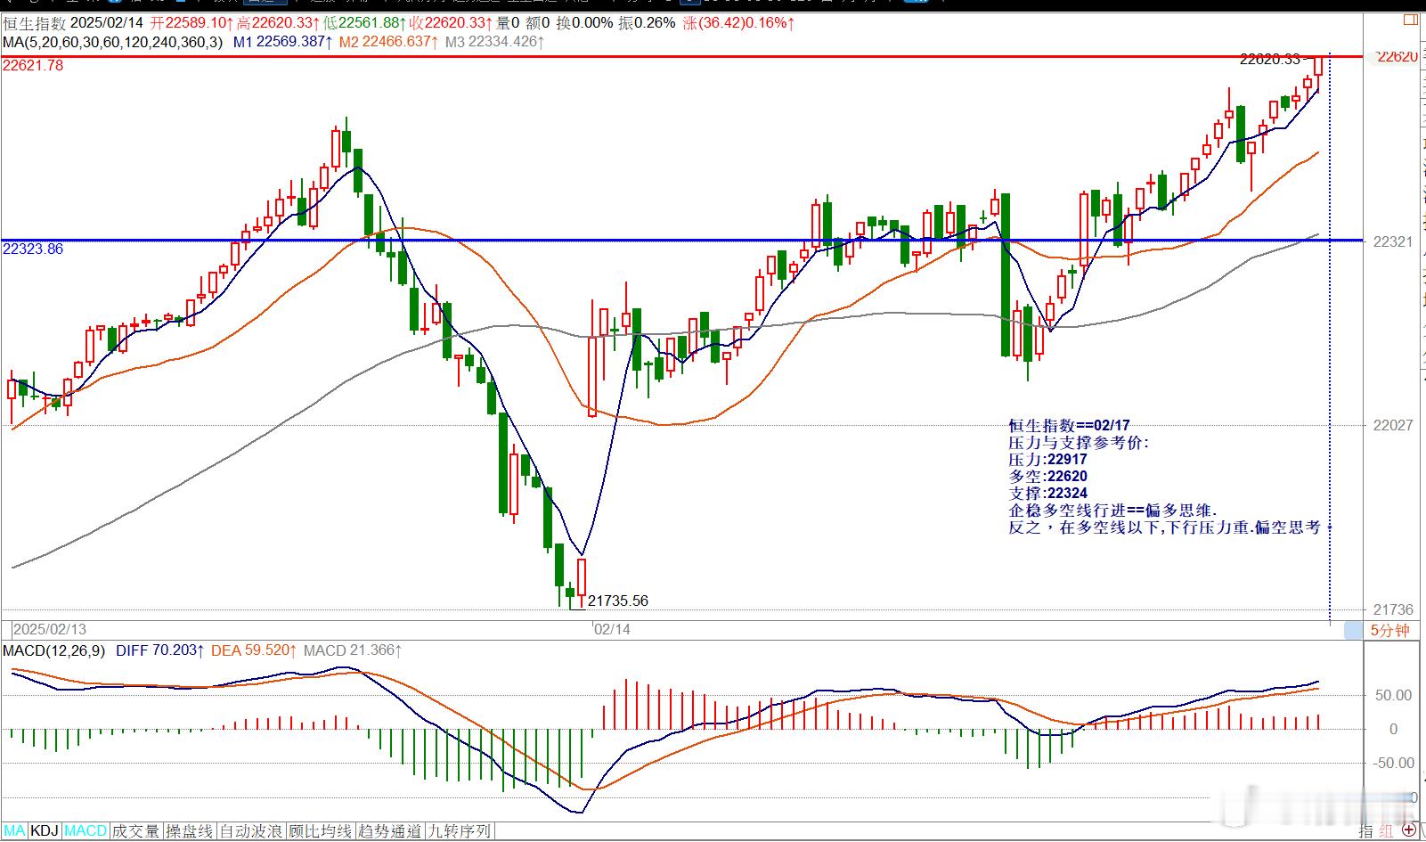
Task: Click the 02/14 date marker
Action: coord(612,629)
